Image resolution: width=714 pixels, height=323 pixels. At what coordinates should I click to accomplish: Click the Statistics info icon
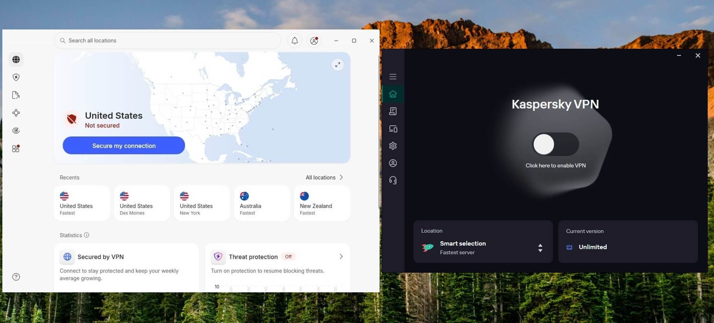pyautogui.click(x=86, y=235)
